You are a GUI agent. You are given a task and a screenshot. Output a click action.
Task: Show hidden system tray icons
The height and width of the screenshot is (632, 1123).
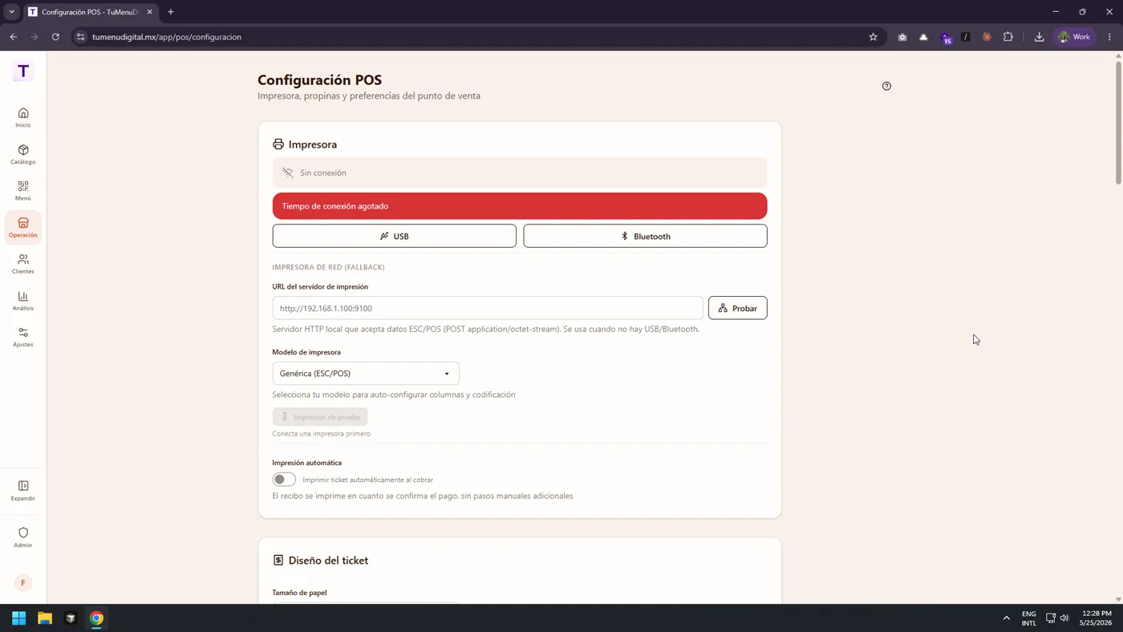tap(1007, 618)
